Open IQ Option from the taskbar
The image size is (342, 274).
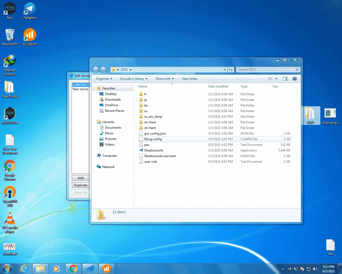107,269
